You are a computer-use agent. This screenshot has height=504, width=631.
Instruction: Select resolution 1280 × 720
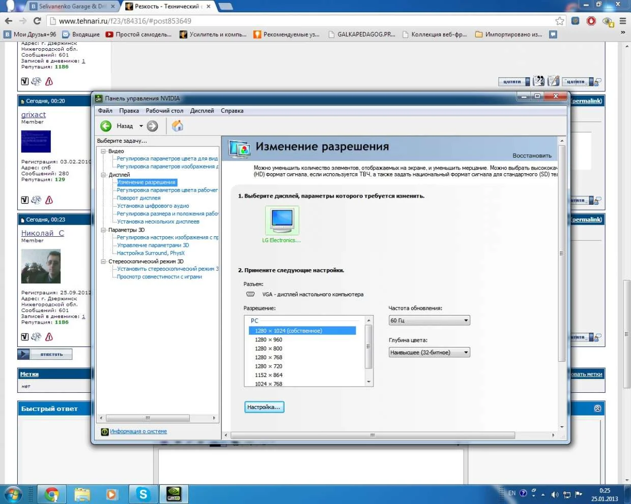click(269, 366)
